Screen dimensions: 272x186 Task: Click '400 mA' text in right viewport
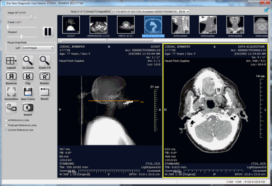point(170,157)
